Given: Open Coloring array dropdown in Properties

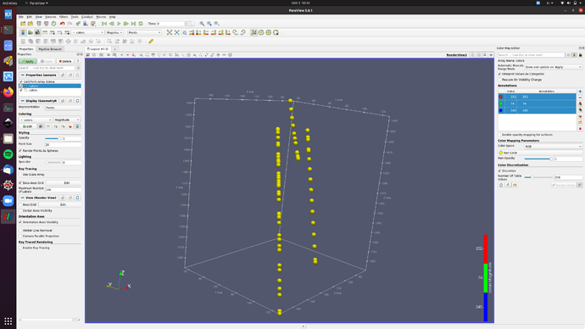Looking at the screenshot, I should coord(36,120).
